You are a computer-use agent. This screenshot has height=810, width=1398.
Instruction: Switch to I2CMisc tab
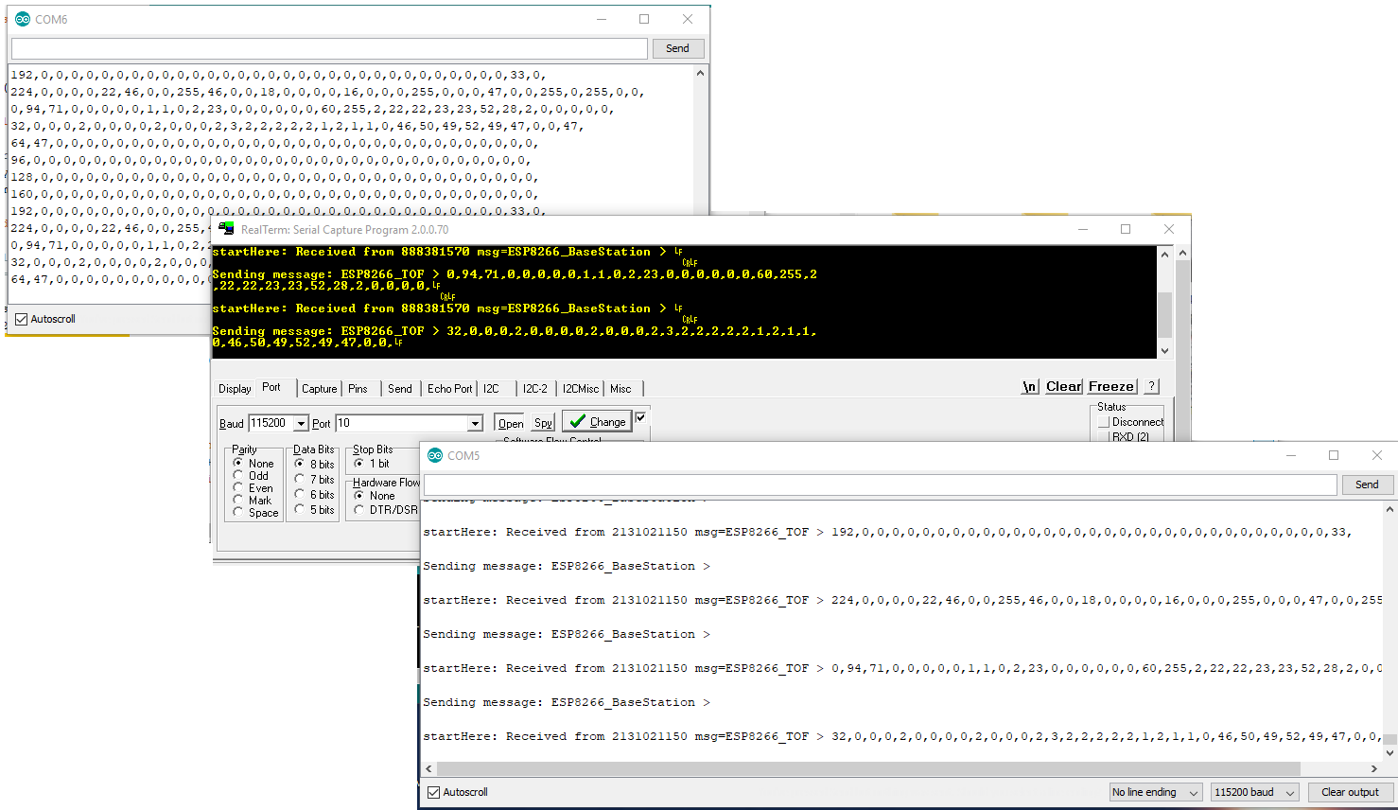(581, 388)
